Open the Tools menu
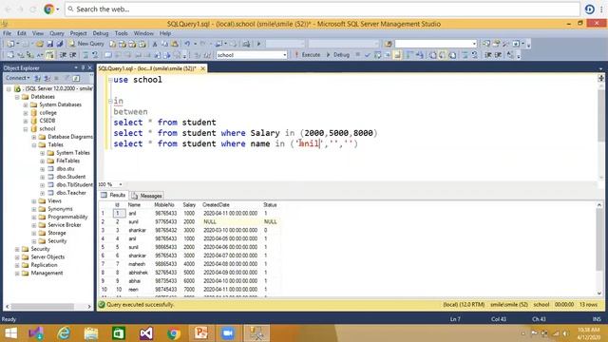 121,33
